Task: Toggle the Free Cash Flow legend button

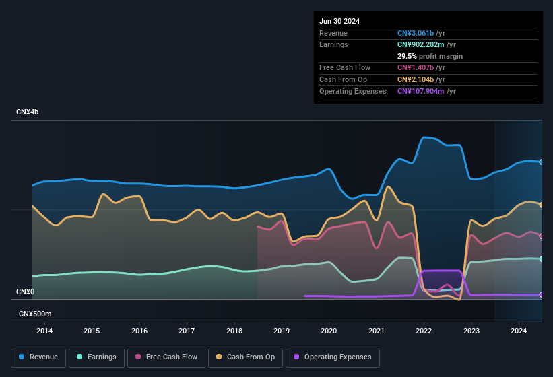Action: click(166, 357)
